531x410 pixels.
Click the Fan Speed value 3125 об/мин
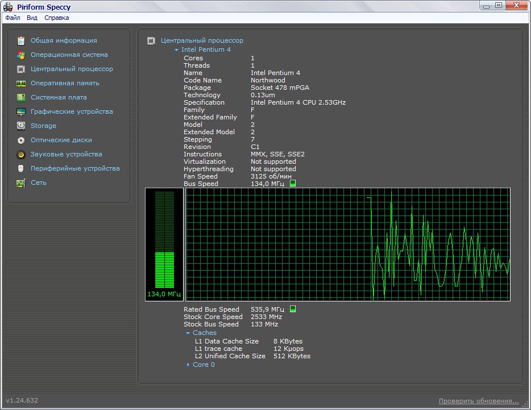[271, 176]
